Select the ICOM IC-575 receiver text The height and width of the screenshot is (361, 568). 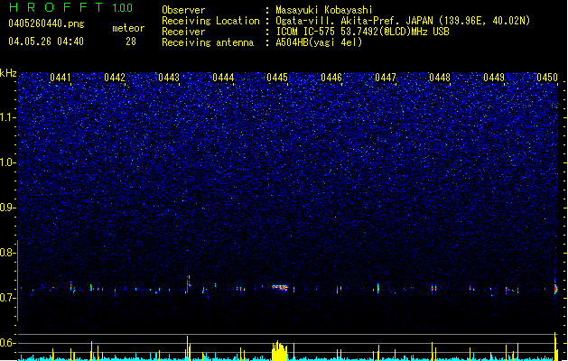362,32
